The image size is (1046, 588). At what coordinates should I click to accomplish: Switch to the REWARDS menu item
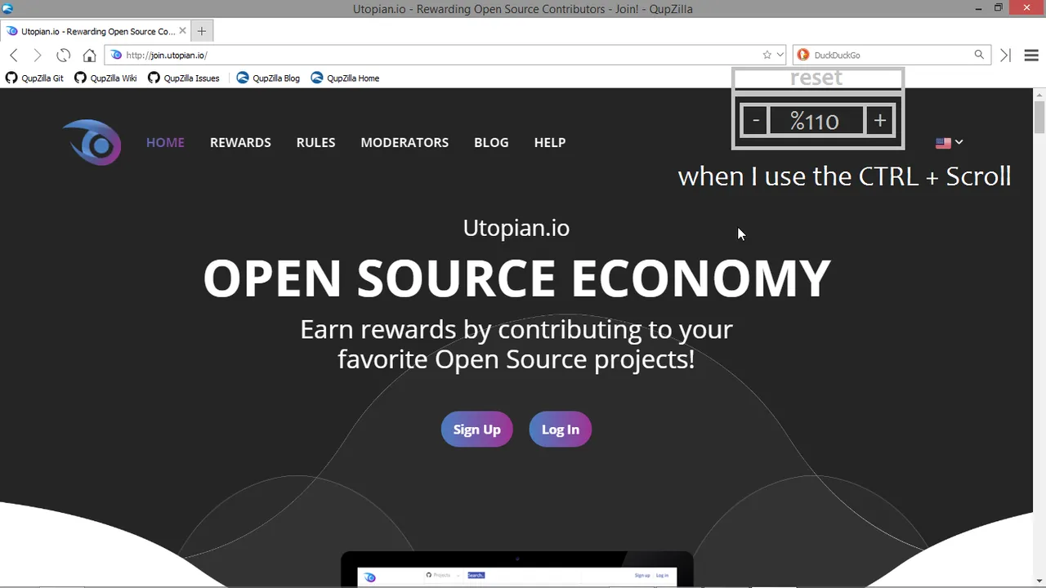click(x=240, y=142)
